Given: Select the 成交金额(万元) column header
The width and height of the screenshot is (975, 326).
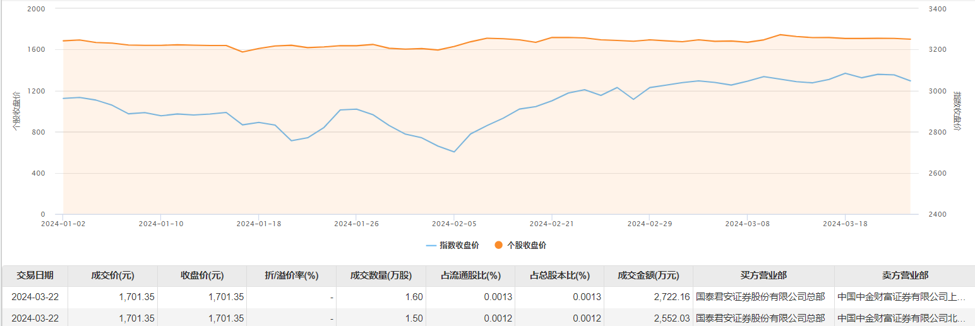Looking at the screenshot, I should [x=649, y=275].
